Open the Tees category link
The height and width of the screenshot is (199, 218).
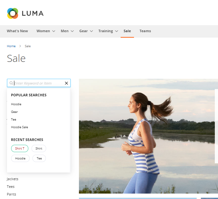[x=11, y=187]
